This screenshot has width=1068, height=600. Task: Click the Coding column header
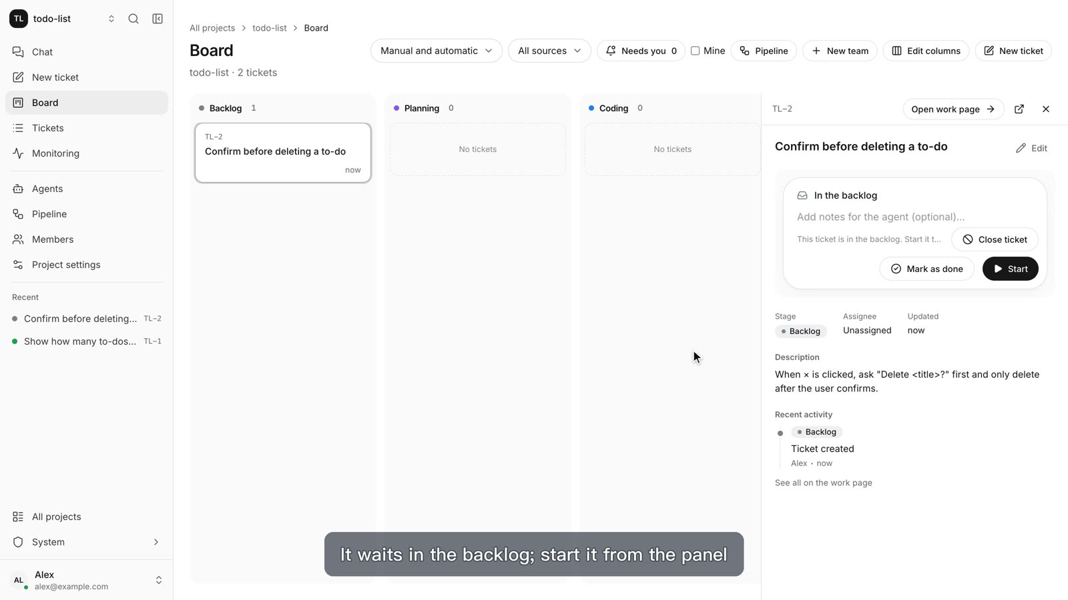(613, 108)
